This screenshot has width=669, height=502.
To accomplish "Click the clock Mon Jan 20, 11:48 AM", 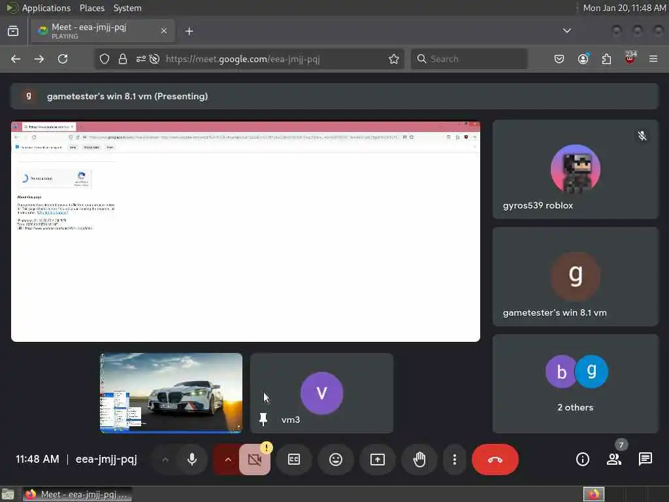I will click(624, 8).
